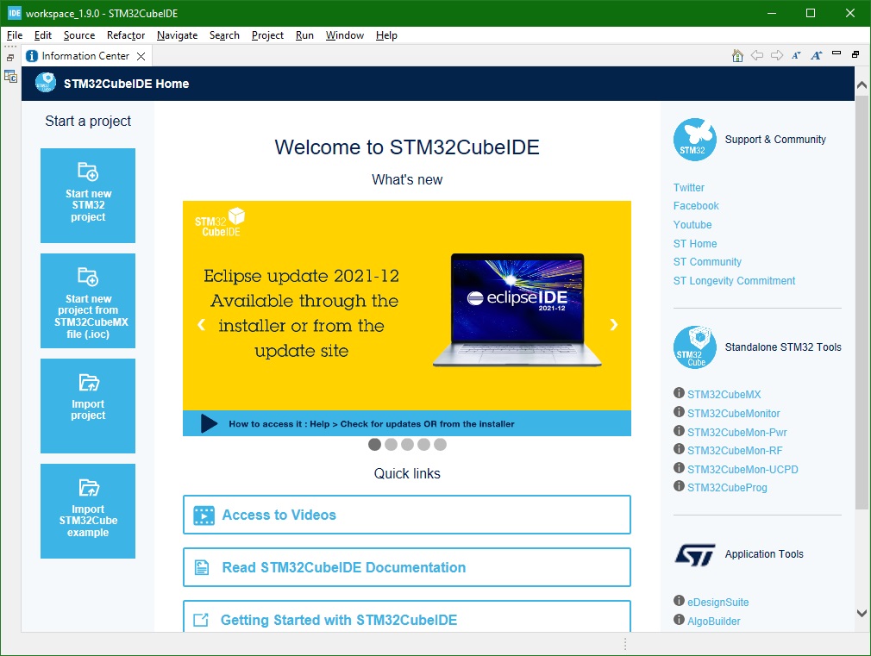Click the STM32Cube Standalone Tools icon

(x=694, y=347)
